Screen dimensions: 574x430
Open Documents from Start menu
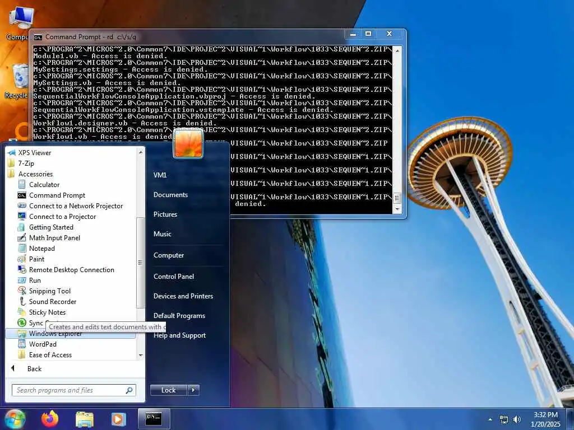point(170,194)
